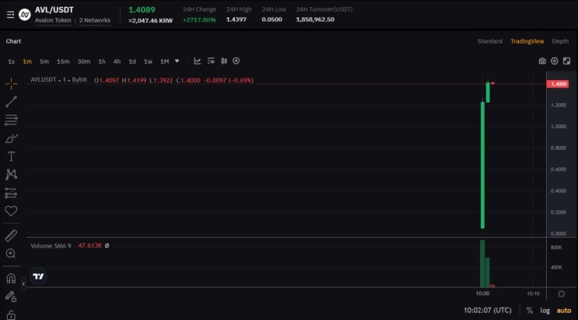This screenshot has width=578, height=320.
Task: Click the 47.613K volume SMA value
Action: click(x=89, y=245)
